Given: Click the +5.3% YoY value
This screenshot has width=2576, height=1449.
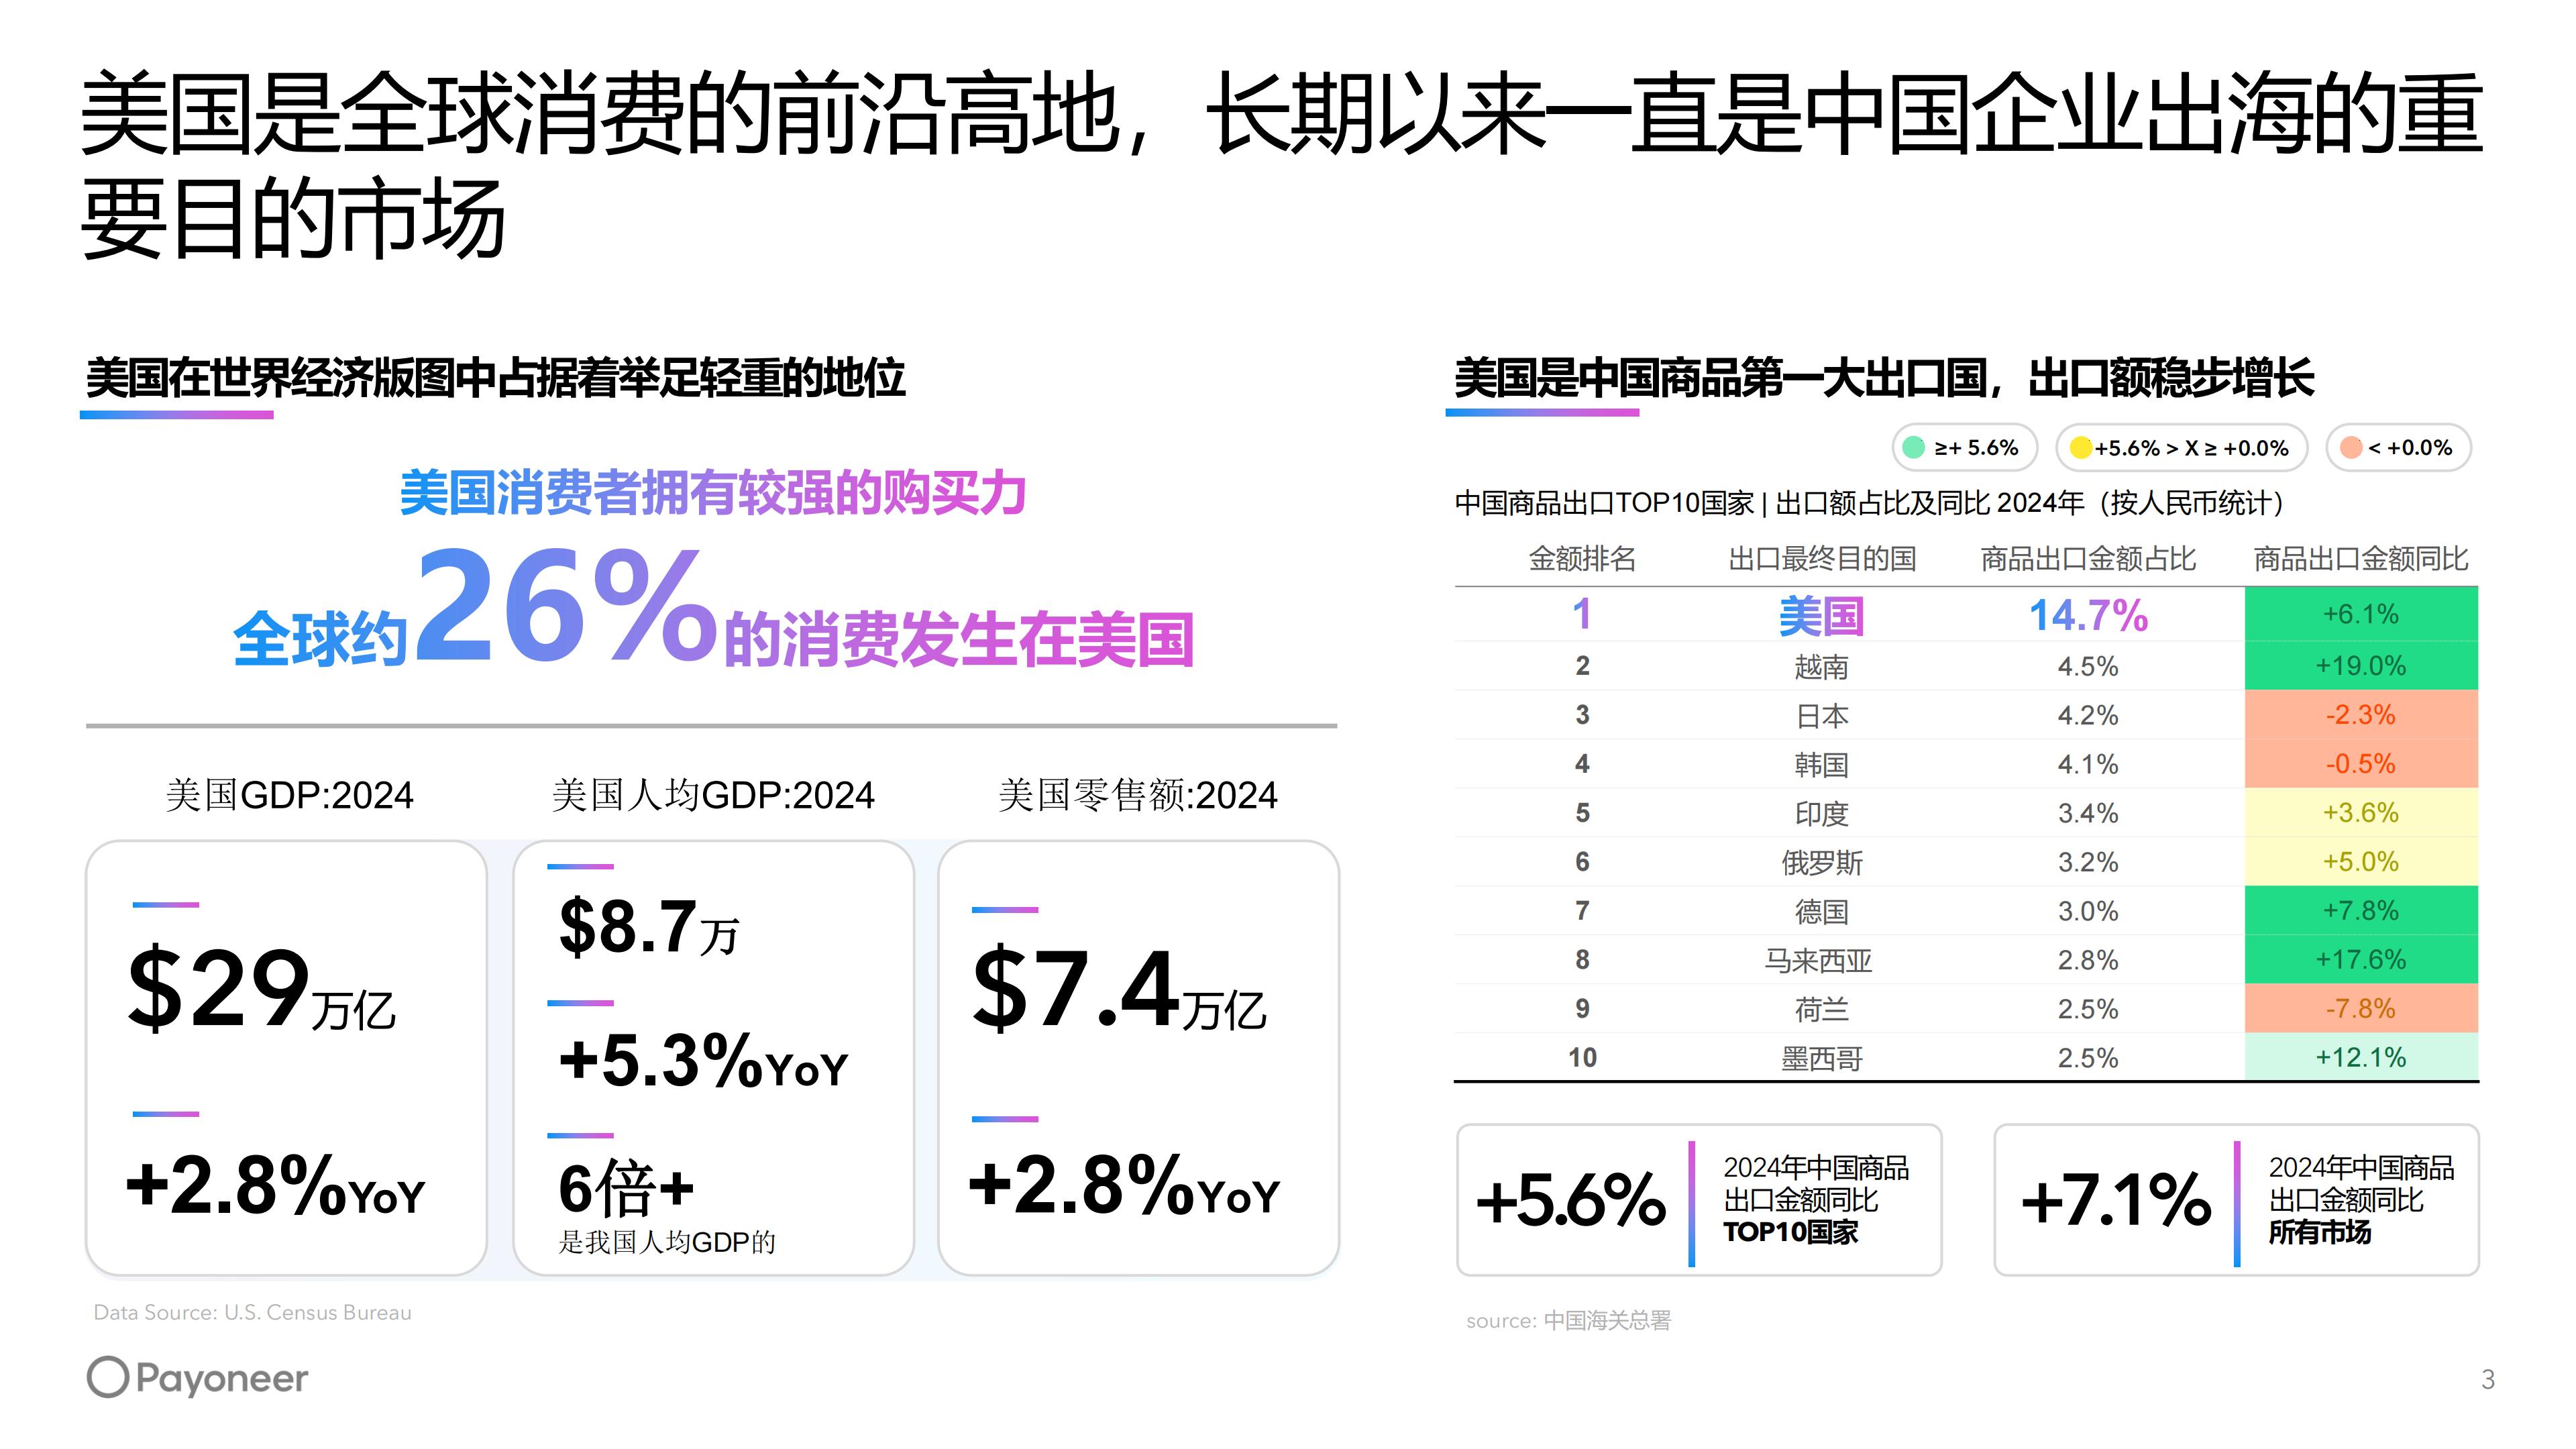Looking at the screenshot, I should click(703, 1060).
